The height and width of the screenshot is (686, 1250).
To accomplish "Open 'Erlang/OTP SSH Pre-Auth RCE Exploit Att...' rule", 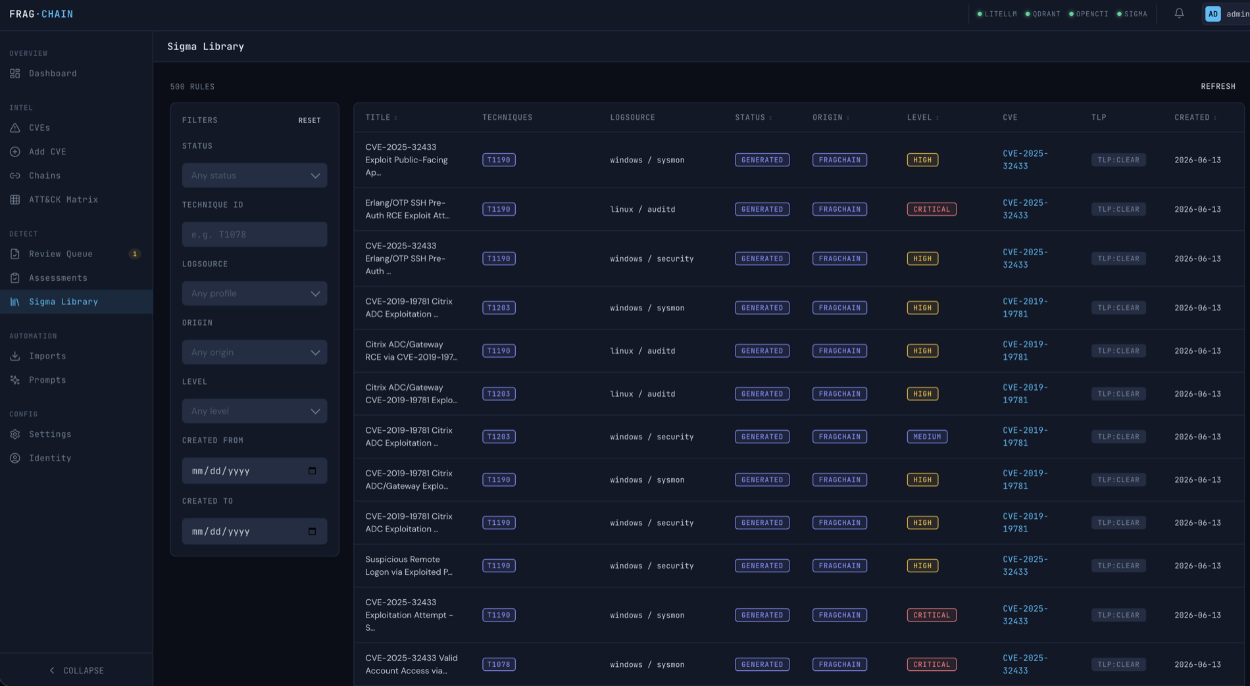I will [x=407, y=209].
